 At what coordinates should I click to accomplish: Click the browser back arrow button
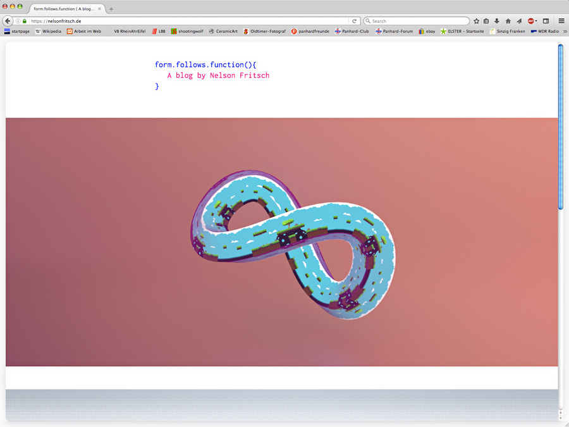[x=8, y=21]
